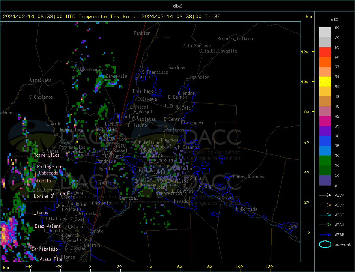355x272 pixels.
Task: Click the Lomas_Blancas place label
Action: tap(248, 176)
